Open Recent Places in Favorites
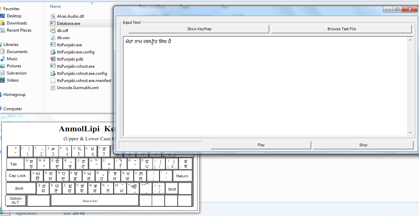 tap(19, 30)
